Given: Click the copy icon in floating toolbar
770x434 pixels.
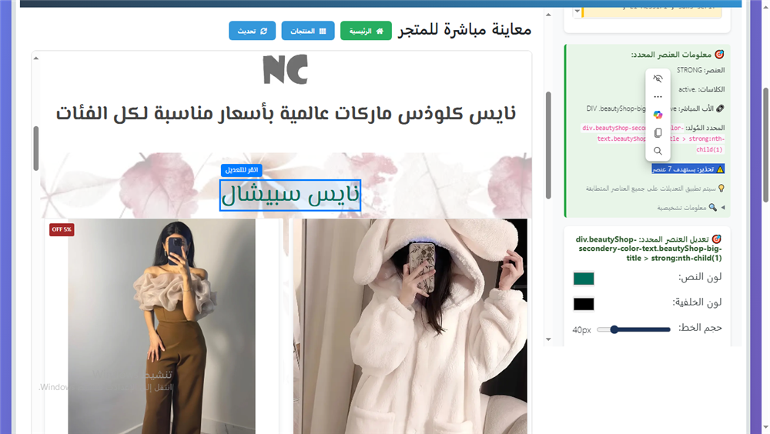Looking at the screenshot, I should tap(658, 133).
